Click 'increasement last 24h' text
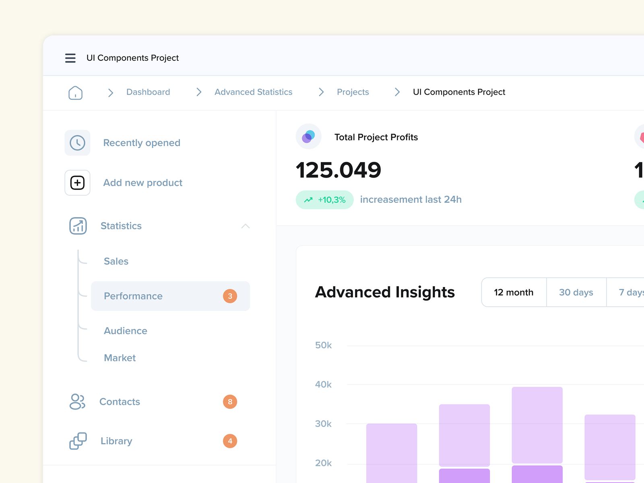 pos(411,200)
